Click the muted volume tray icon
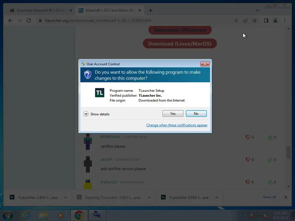This screenshot has width=295, height=221. [266, 216]
